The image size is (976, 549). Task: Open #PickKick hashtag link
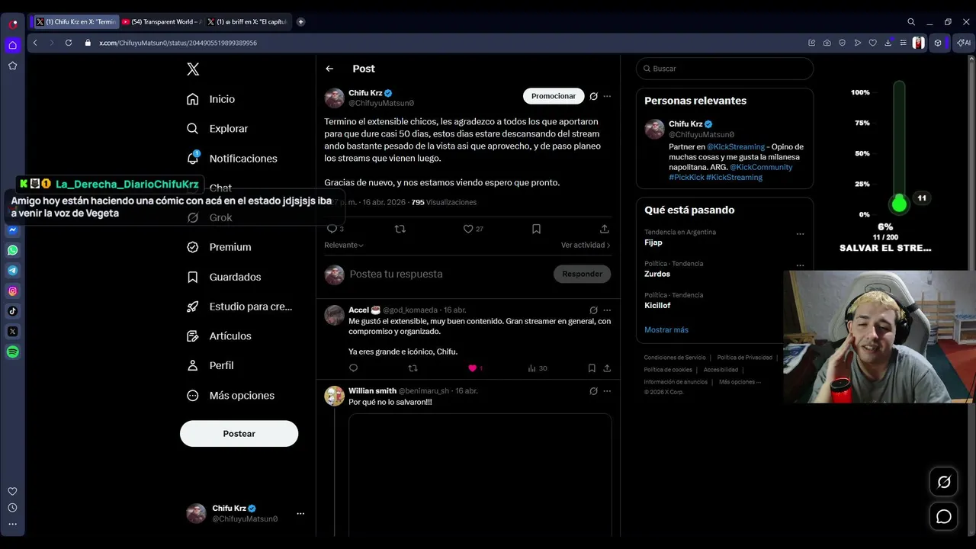coord(686,178)
